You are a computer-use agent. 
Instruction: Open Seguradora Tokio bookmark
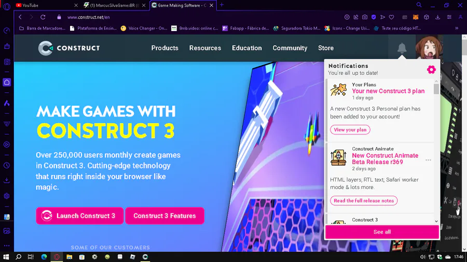pyautogui.click(x=297, y=28)
